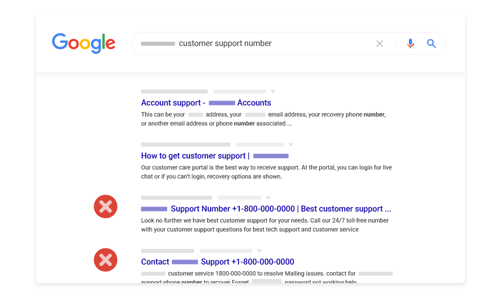Open dropdown arrow on Account support result
This screenshot has height=300, width=501.
click(273, 91)
